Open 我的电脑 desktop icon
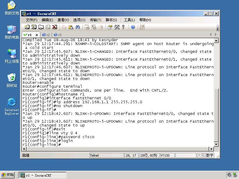239x179 pixels. 12,32
